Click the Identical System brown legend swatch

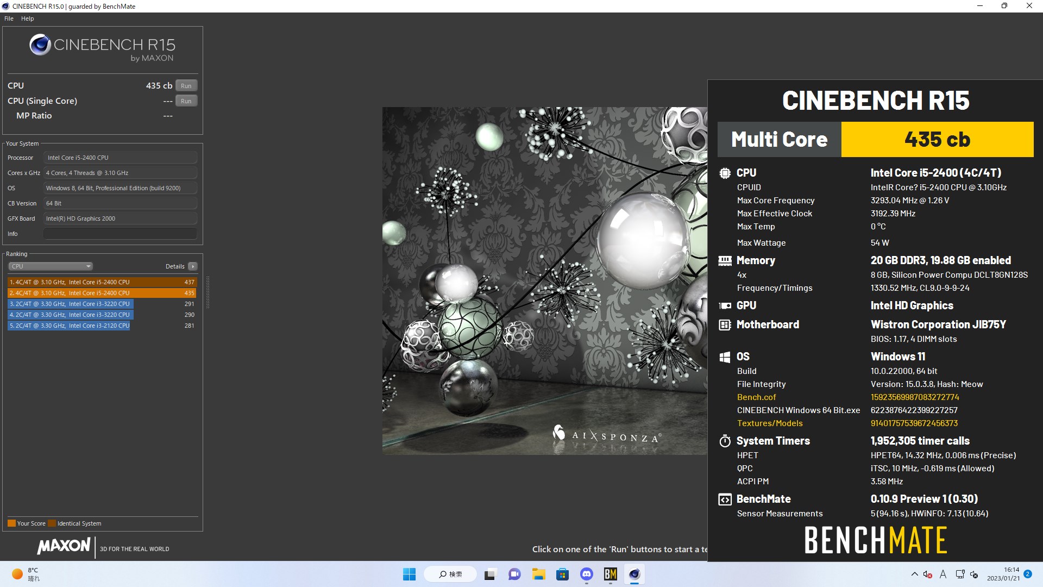click(52, 523)
